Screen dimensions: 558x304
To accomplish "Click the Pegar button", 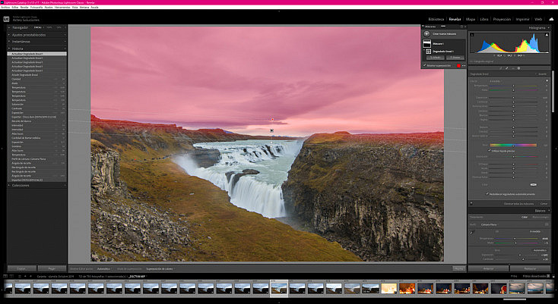I will point(52,268).
